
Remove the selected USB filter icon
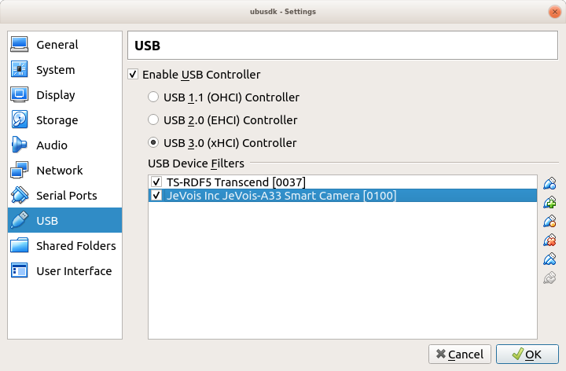click(x=549, y=240)
